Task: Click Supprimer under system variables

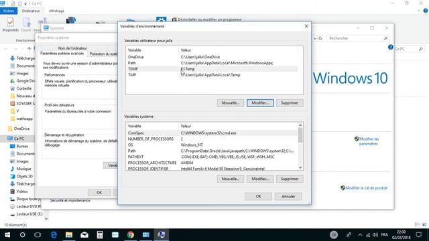Action: (290, 179)
